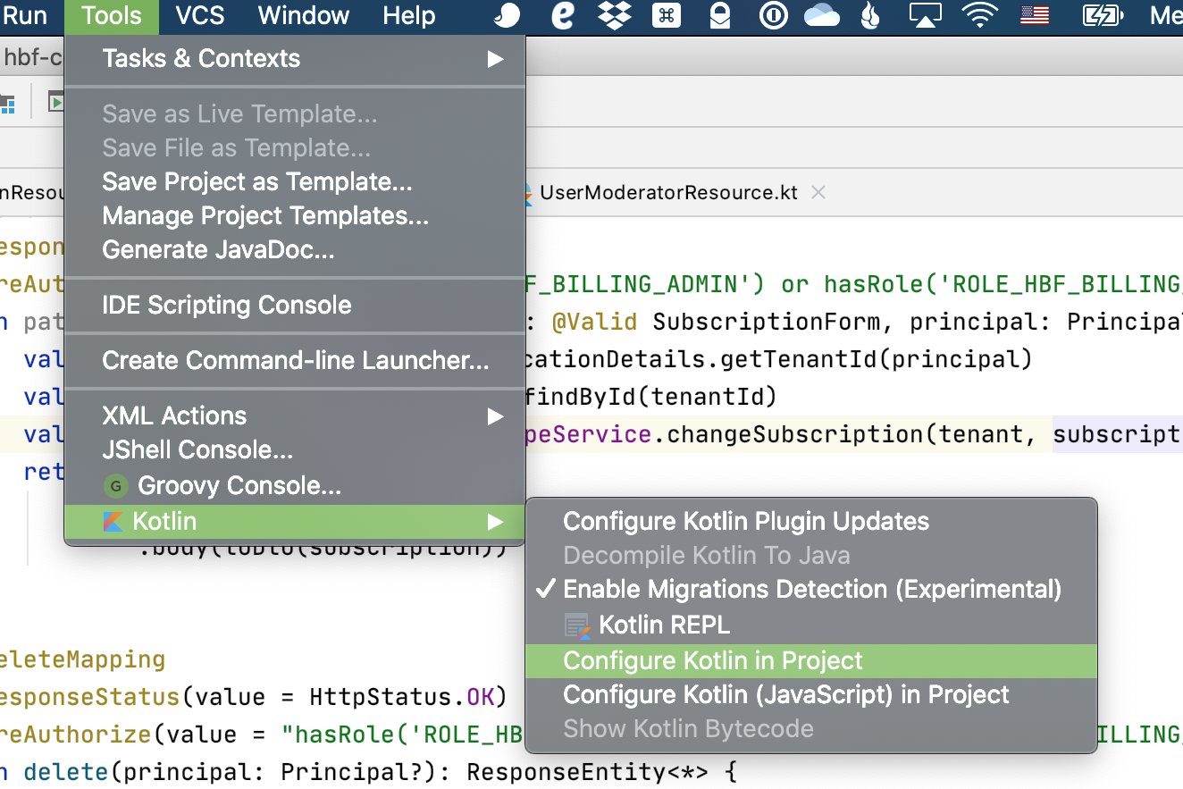
Task: Open Groovy Console...
Action: tap(295, 486)
